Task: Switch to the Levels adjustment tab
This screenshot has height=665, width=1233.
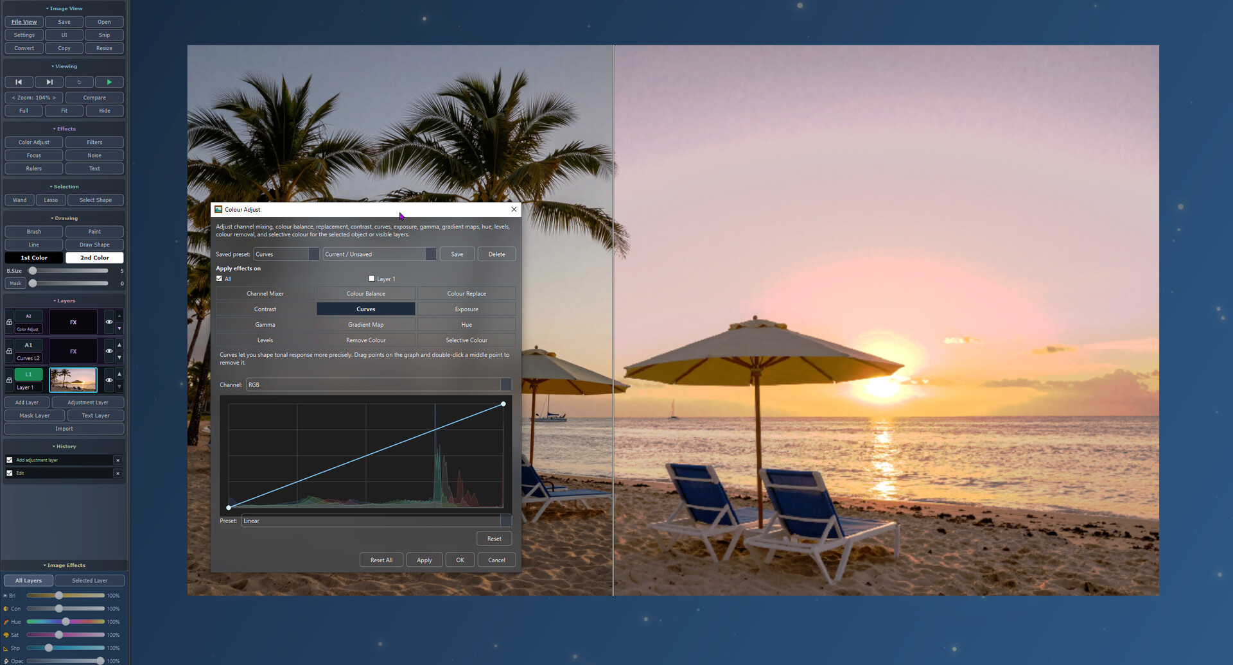Action: tap(265, 340)
